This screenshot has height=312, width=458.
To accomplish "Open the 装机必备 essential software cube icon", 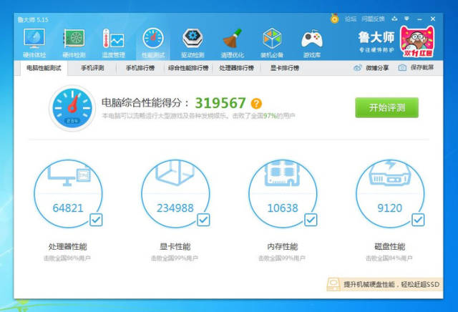I will (272, 43).
